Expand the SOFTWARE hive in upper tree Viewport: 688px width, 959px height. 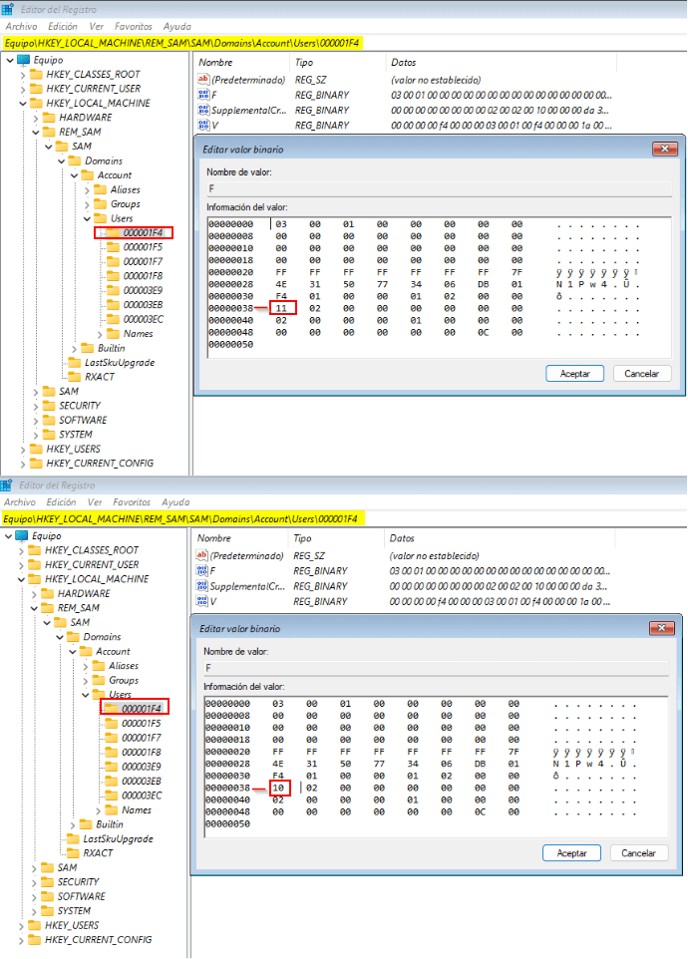[36, 421]
